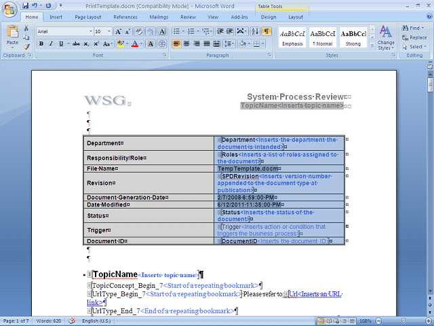The image size is (434, 326).
Task: Apply subscript formatting
Action: point(86,43)
